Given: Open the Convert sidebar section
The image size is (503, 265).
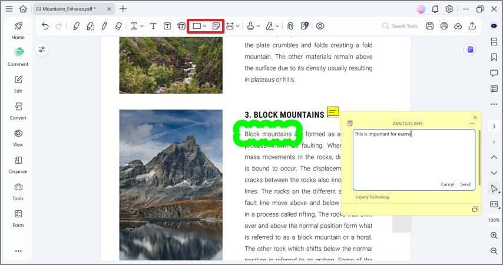Looking at the screenshot, I should (18, 111).
